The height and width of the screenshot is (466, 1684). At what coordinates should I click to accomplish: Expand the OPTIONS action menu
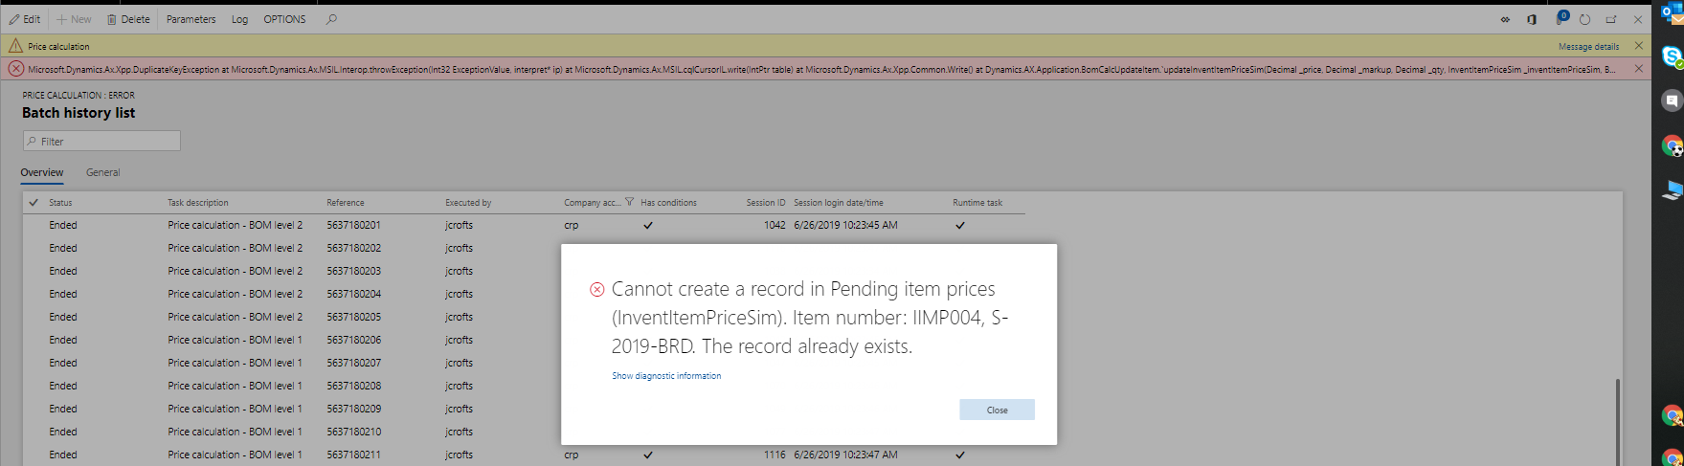click(x=284, y=19)
